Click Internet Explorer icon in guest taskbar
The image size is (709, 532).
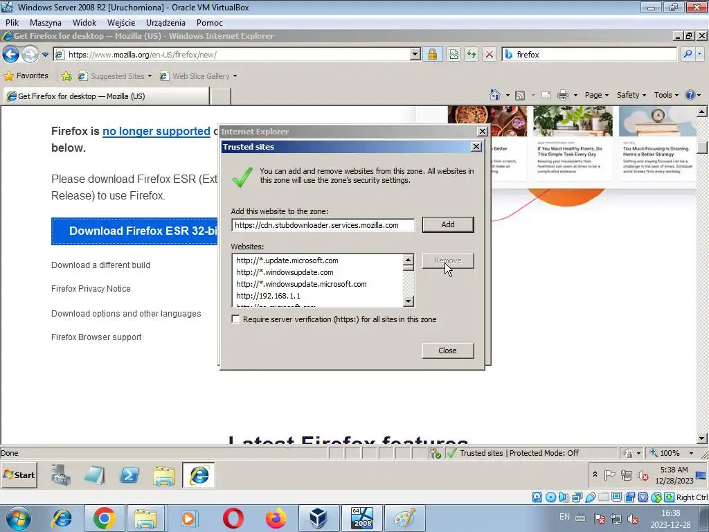coord(199,475)
